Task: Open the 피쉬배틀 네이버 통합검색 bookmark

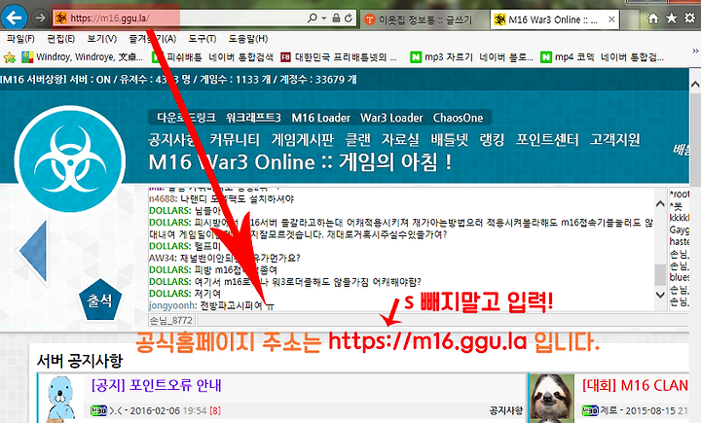Action: tap(213, 57)
